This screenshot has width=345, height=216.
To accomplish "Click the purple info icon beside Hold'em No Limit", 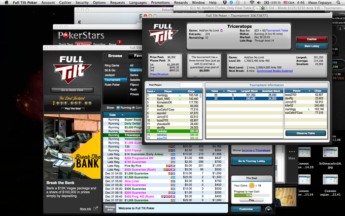I will coord(222,31).
